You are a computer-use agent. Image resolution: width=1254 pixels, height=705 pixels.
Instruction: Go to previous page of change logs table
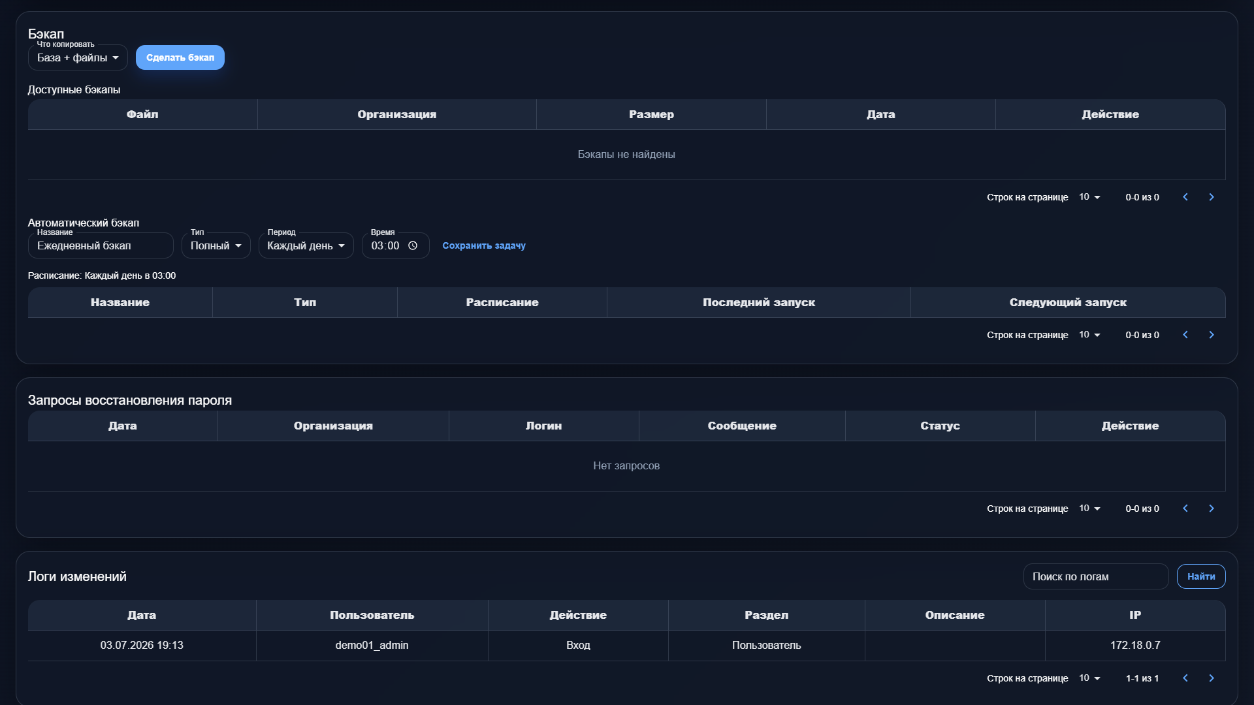pos(1185,678)
